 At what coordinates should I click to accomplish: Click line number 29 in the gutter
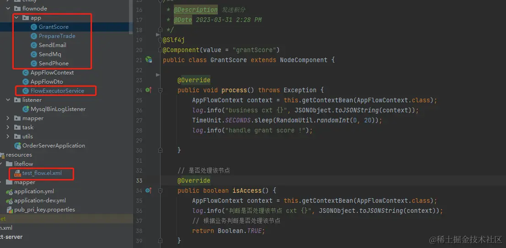click(x=139, y=140)
